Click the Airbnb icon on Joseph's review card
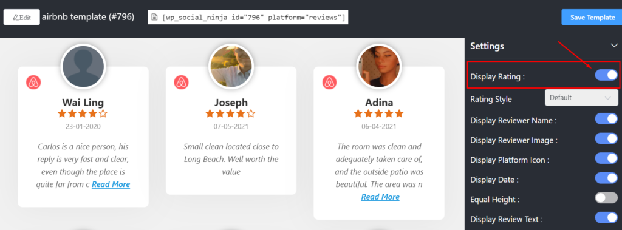Viewport: 622px width, 230px height. point(181,83)
